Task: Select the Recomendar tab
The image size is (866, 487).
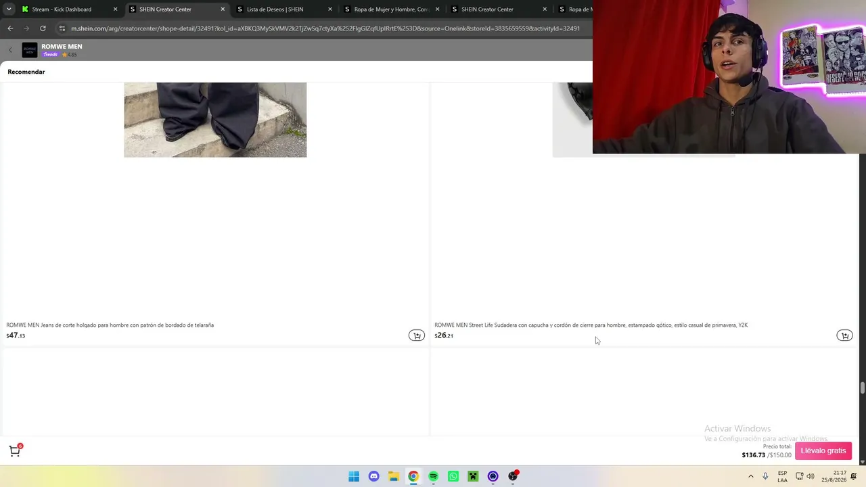Action: click(26, 72)
